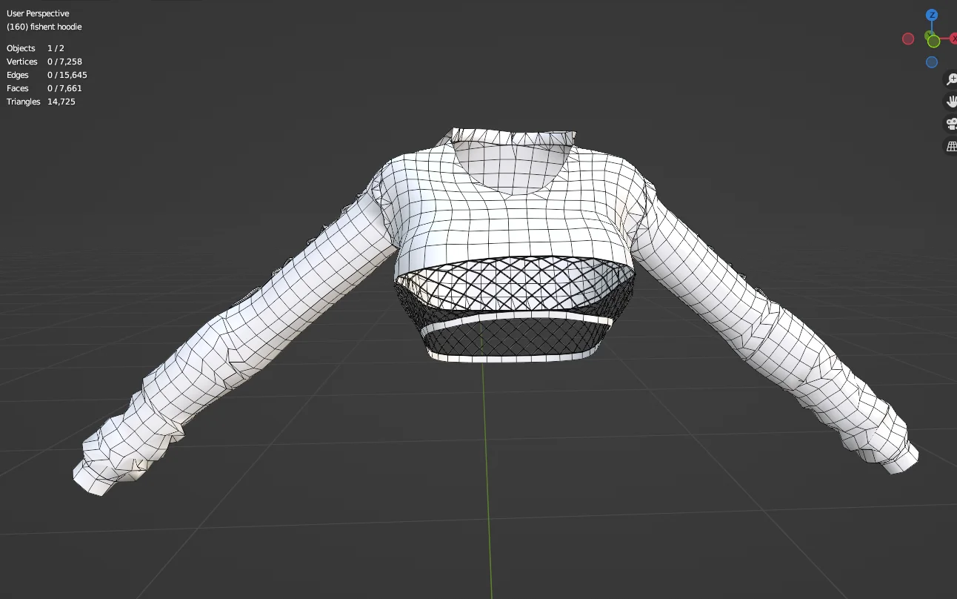Click the lower blue negative-Z gizmo ball
Viewport: 957px width, 599px height.
click(x=932, y=62)
